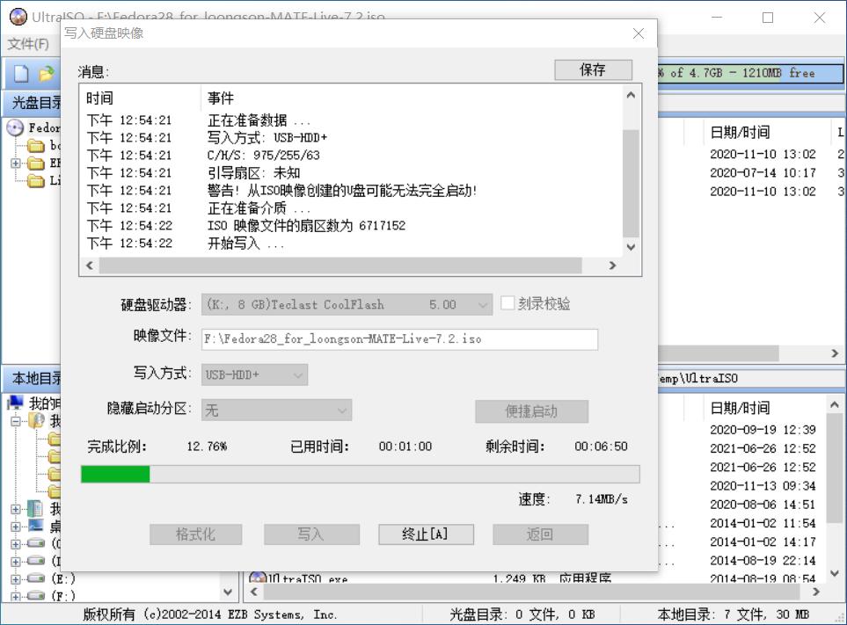847x625 pixels.
Task: Open the 隐藏启动分区 hidden partition dropdown
Action: [342, 410]
